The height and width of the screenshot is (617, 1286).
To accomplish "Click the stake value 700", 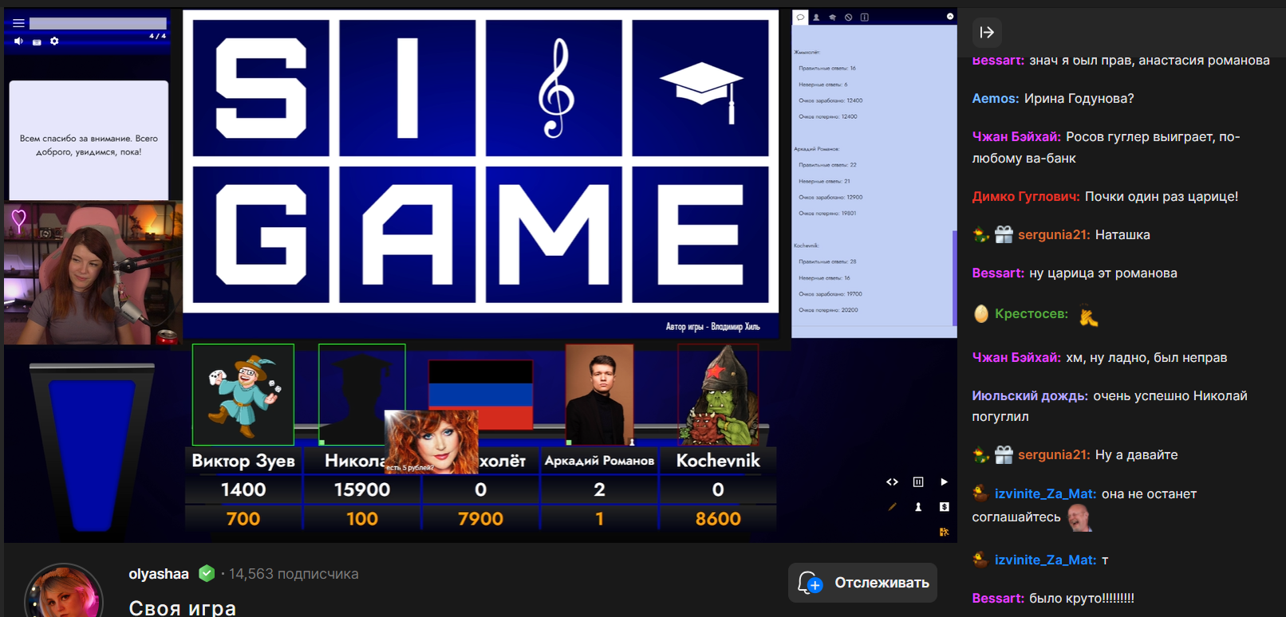I will [x=243, y=519].
